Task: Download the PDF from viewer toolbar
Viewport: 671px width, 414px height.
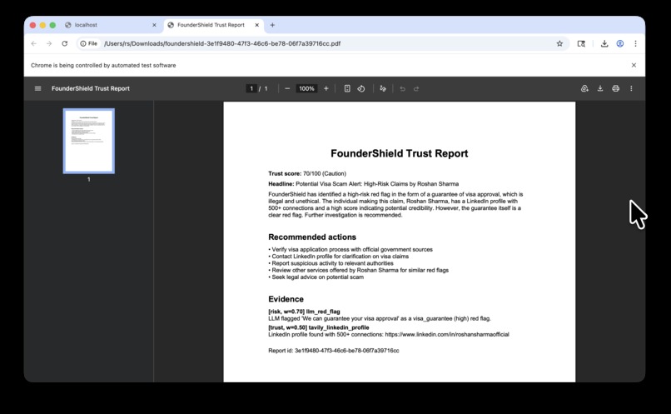Action: tap(600, 88)
